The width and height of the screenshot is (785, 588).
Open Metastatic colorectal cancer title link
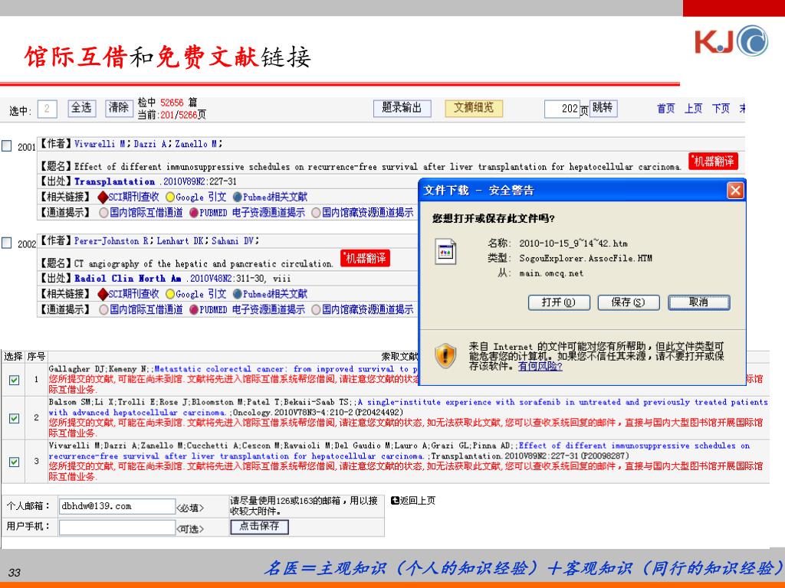click(x=285, y=369)
